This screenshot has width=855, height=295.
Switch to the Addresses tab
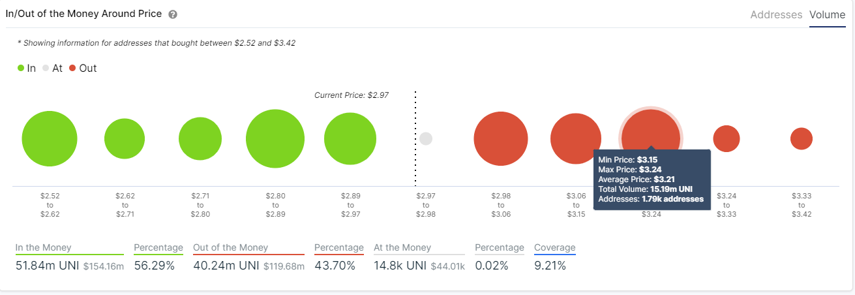click(x=776, y=14)
